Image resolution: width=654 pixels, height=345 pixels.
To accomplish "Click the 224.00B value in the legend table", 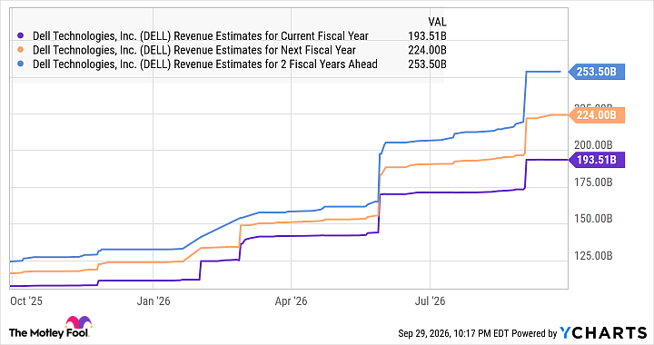I will [x=427, y=51].
